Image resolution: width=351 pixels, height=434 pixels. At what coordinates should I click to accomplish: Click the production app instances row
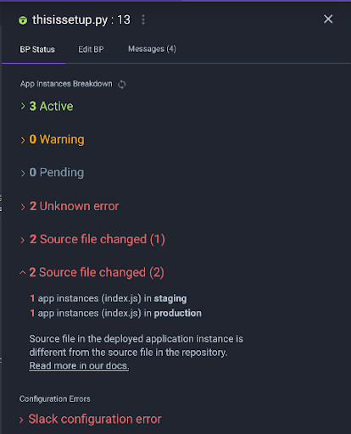pos(116,313)
